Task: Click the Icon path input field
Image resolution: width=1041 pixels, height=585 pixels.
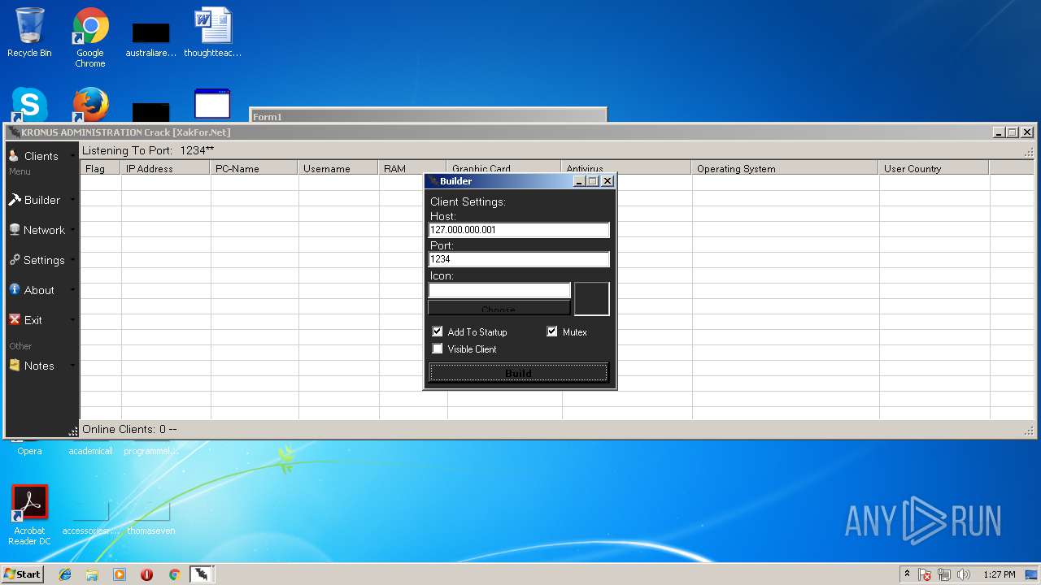Action: (x=499, y=290)
